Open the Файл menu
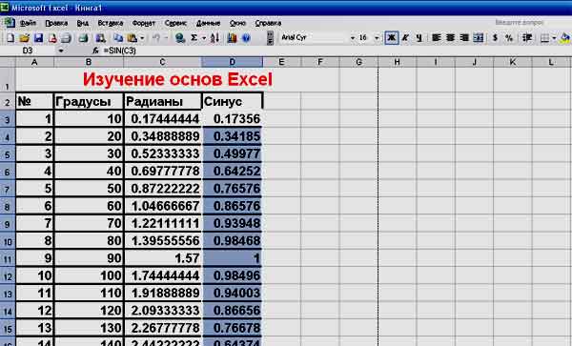The height and width of the screenshot is (346, 572). click(28, 23)
